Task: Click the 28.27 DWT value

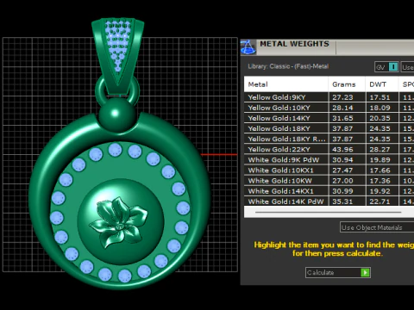Action: (x=379, y=149)
